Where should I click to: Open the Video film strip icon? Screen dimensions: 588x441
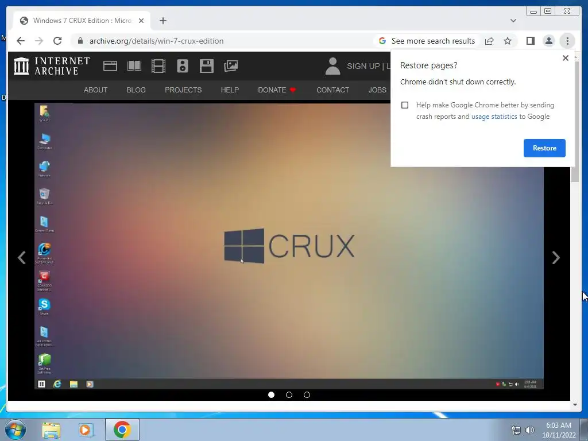click(158, 66)
